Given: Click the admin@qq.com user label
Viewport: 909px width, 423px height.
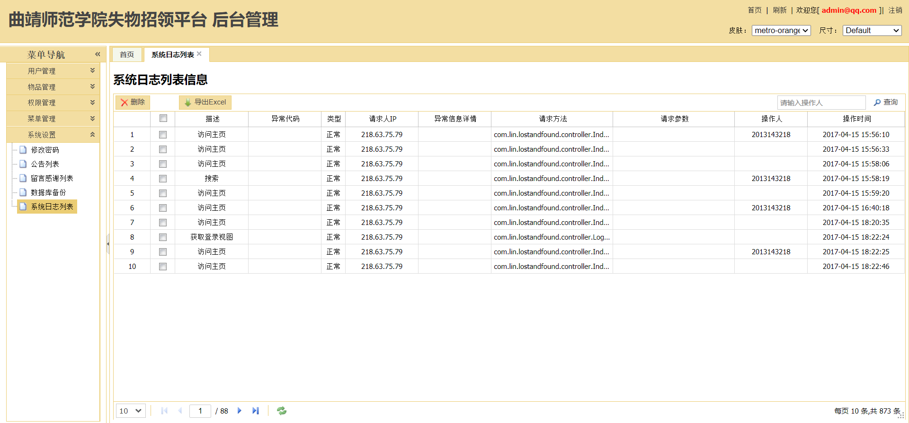Looking at the screenshot, I should [849, 10].
